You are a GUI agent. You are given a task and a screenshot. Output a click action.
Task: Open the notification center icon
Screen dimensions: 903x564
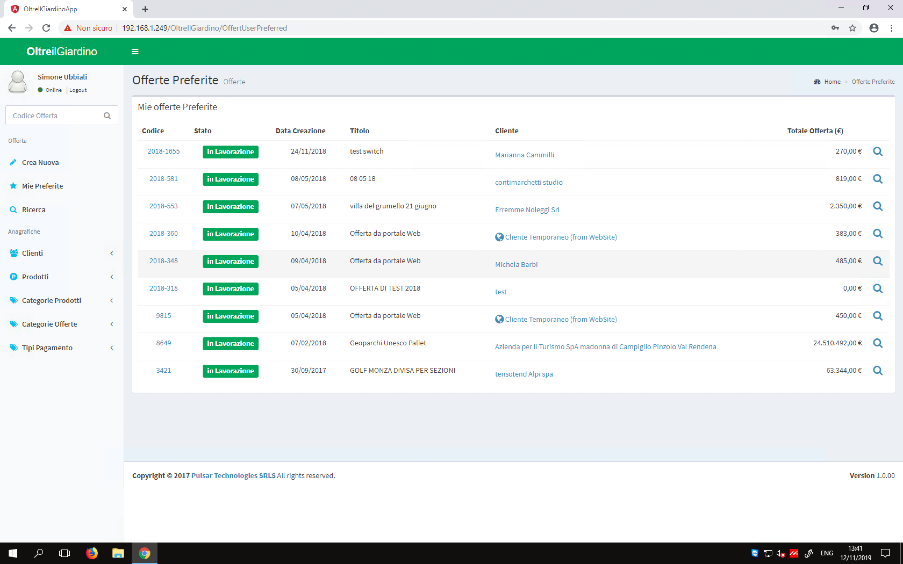coord(885,553)
